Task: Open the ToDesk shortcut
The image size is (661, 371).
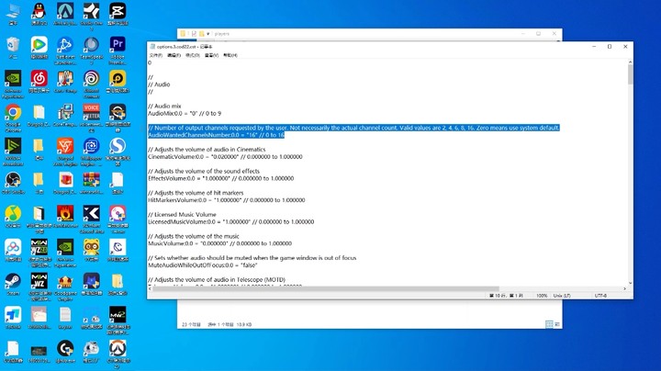Action: [13, 317]
